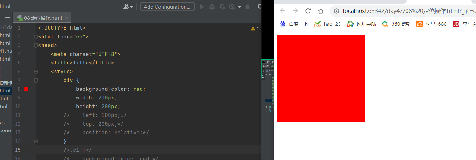Collapse the style tag fold marker on line 6
The height and width of the screenshot is (160, 476).
pos(36,72)
